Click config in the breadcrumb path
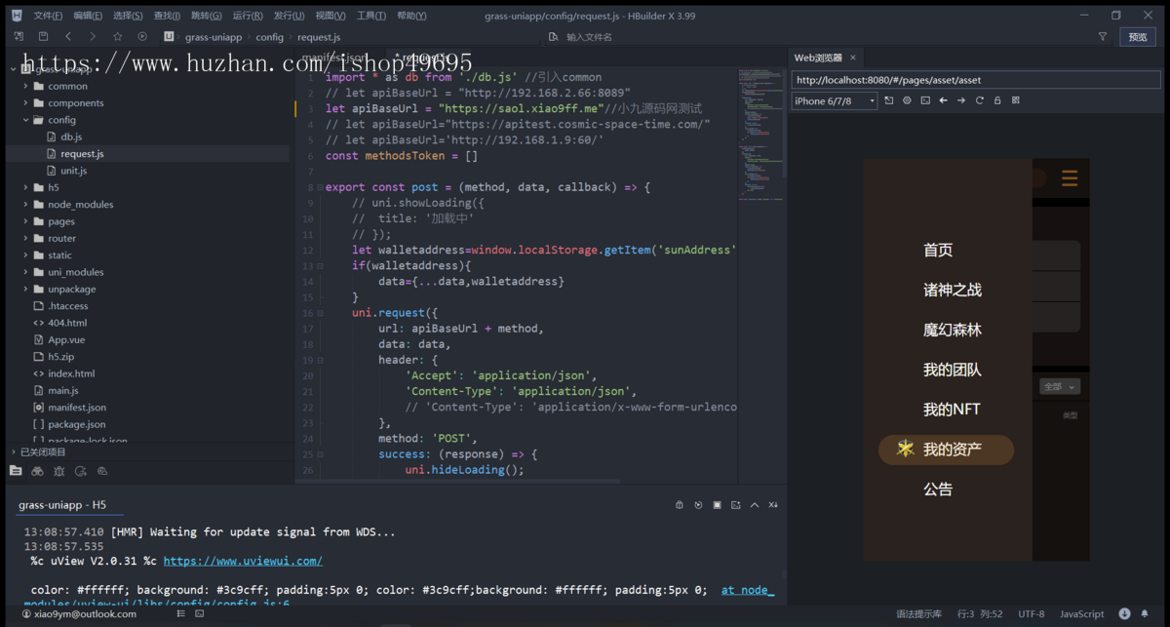The width and height of the screenshot is (1170, 627). [x=270, y=37]
